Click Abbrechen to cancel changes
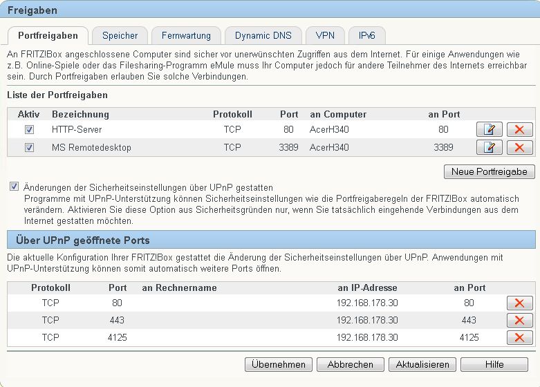This screenshot has width=540, height=387. (350, 364)
